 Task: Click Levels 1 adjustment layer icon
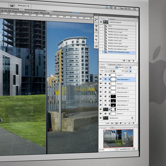tap(106, 75)
